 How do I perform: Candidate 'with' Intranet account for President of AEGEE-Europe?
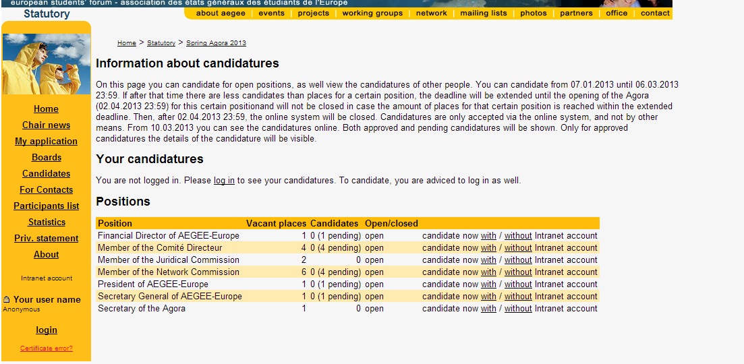point(488,284)
